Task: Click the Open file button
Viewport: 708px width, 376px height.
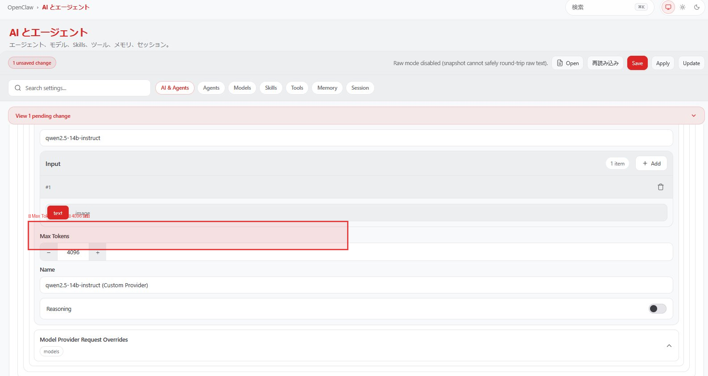Action: coord(567,63)
